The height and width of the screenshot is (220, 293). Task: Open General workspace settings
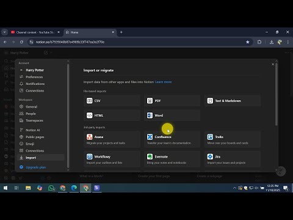(42, 107)
